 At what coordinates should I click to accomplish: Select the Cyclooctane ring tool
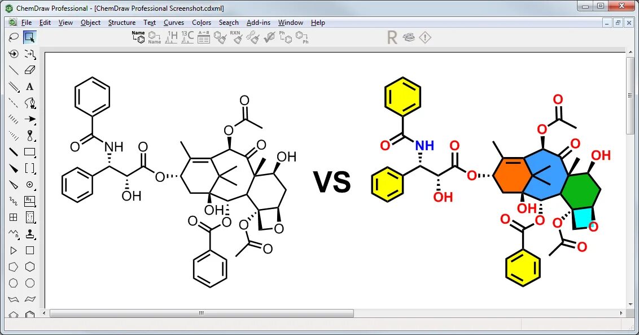(29, 283)
